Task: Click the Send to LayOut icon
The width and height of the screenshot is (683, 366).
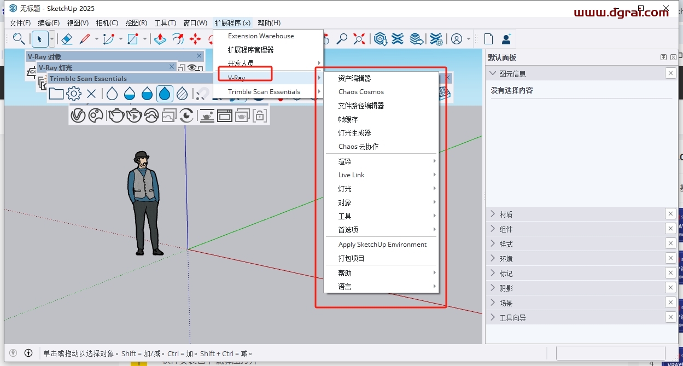Action: (x=417, y=39)
